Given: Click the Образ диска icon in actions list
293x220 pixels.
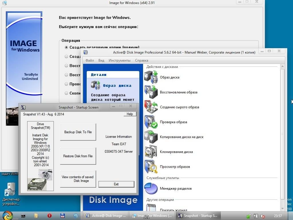Looking at the screenshot, I should (151, 77).
